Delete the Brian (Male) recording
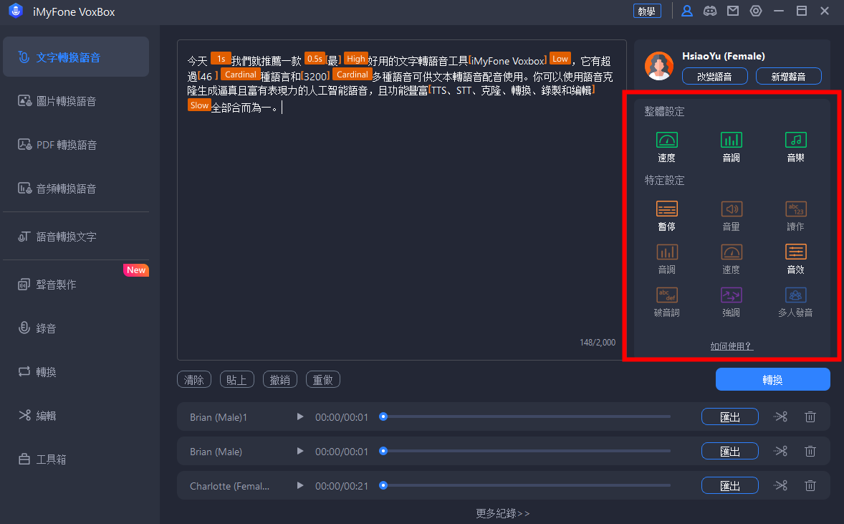This screenshot has height=524, width=844. coord(810,451)
